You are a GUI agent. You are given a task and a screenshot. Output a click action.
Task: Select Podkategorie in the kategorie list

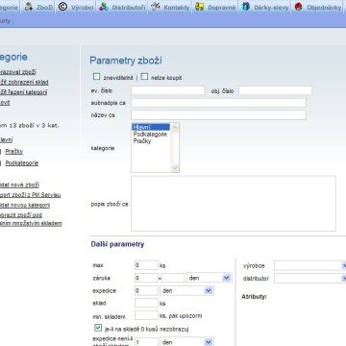point(150,135)
